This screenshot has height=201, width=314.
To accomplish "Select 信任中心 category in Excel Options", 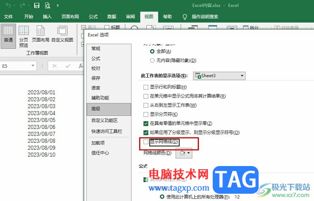I will [109, 153].
